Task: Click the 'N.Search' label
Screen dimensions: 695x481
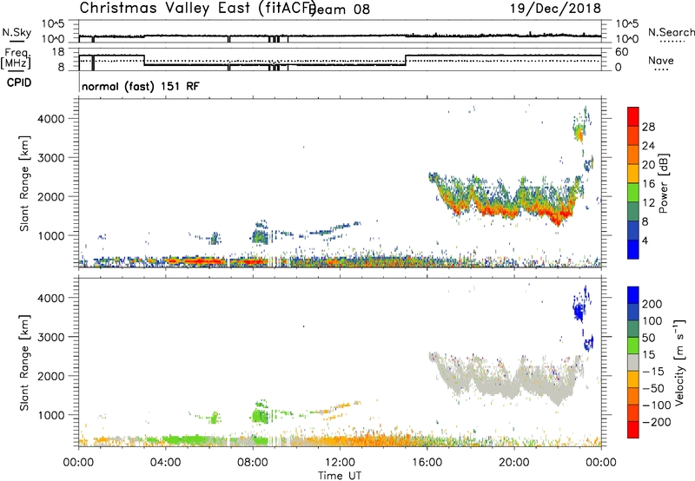Action: click(671, 32)
